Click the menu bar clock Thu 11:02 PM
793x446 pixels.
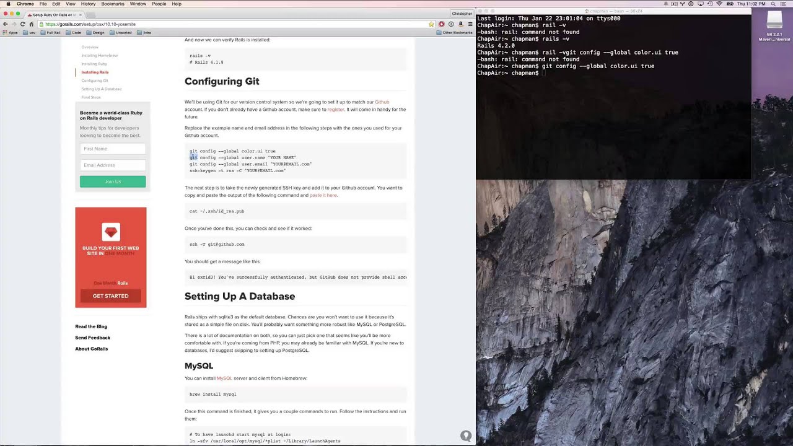(x=751, y=4)
